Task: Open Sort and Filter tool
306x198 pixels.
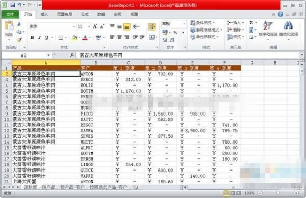Action: 268,29
